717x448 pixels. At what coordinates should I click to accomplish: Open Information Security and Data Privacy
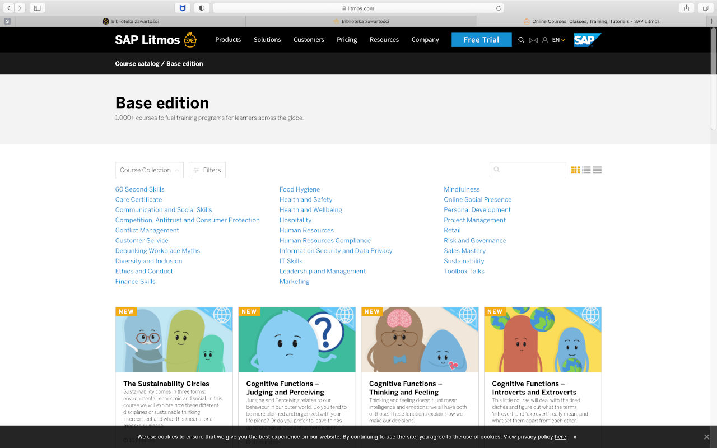pyautogui.click(x=336, y=251)
